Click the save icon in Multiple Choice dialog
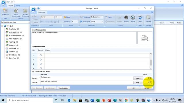Screen dimensions: 184x103 pyautogui.click(x=39, y=8)
